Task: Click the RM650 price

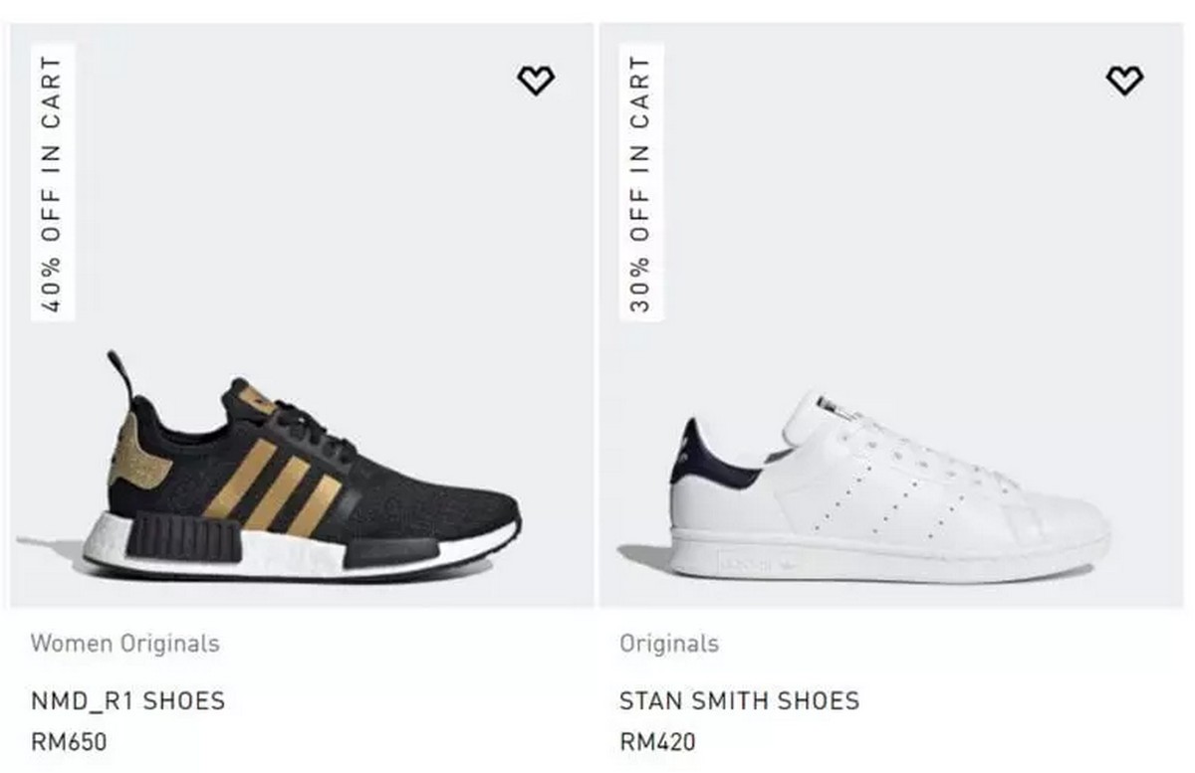Action: pyautogui.click(x=68, y=741)
